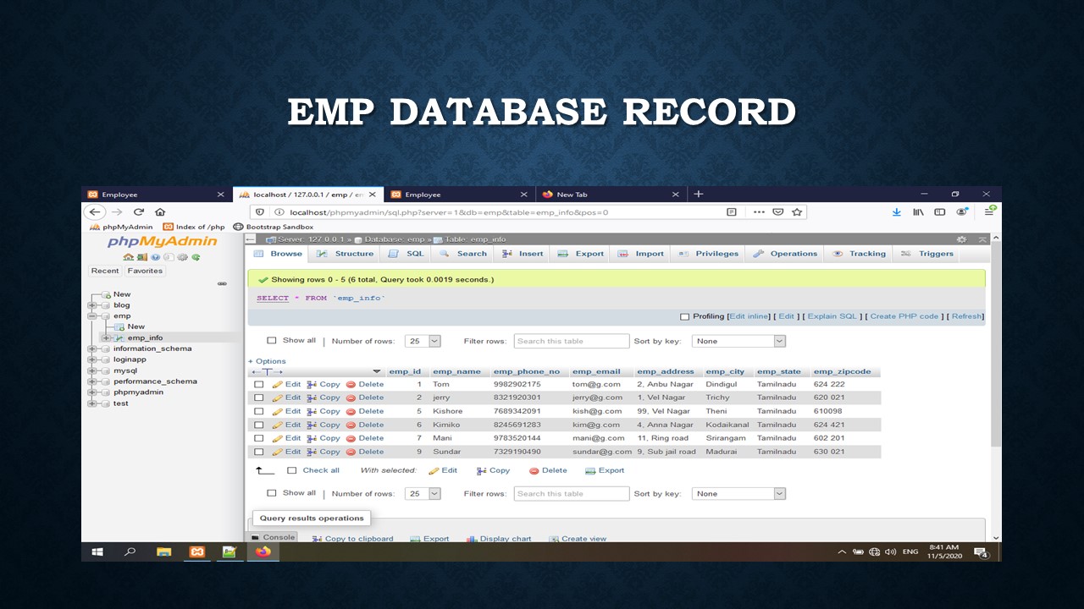Click the Explain SQL link
The height and width of the screenshot is (609, 1084).
pyautogui.click(x=832, y=316)
